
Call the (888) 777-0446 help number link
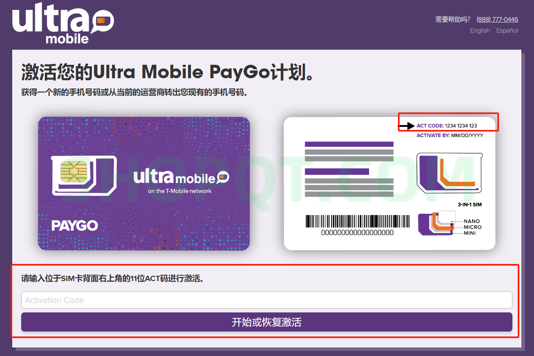pos(497,19)
